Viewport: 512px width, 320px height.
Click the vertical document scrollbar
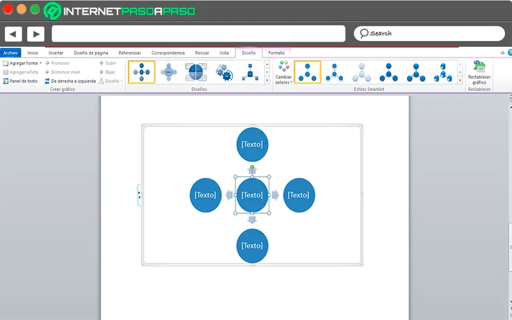(x=510, y=247)
